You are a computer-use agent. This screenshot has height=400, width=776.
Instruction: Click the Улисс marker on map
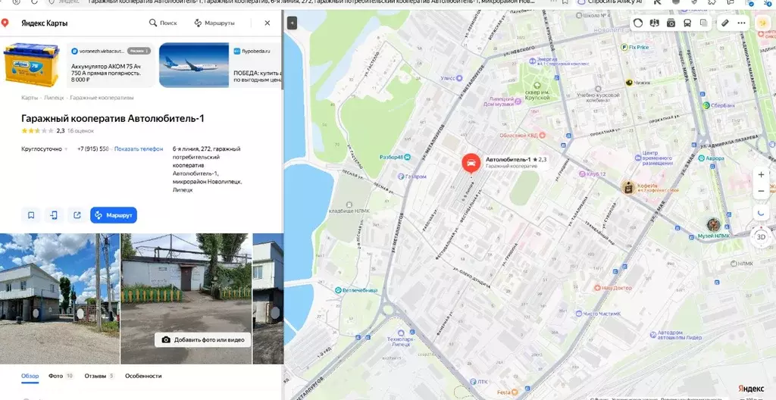point(458,78)
